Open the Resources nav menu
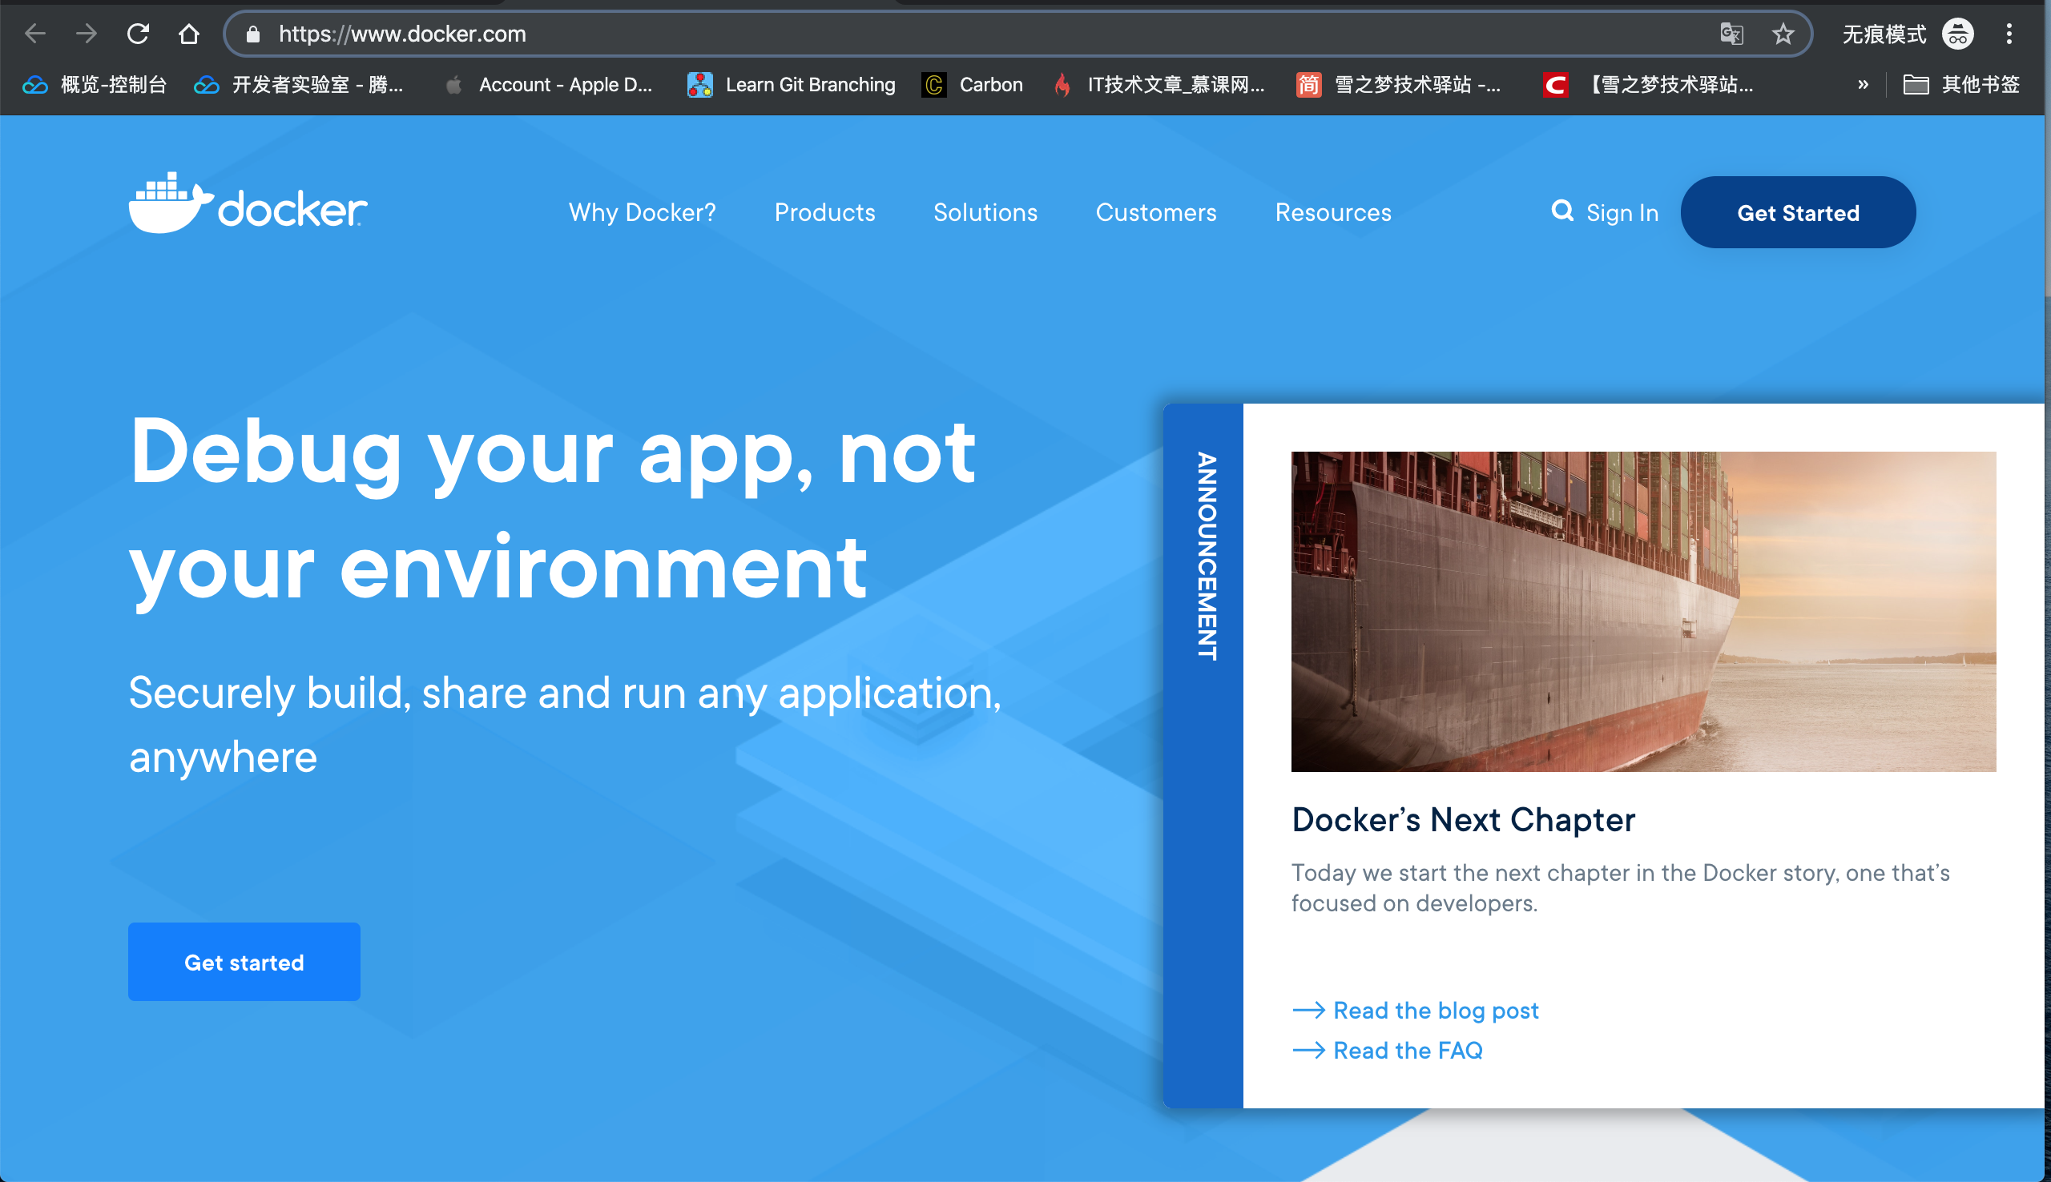2051x1182 pixels. pyautogui.click(x=1332, y=213)
